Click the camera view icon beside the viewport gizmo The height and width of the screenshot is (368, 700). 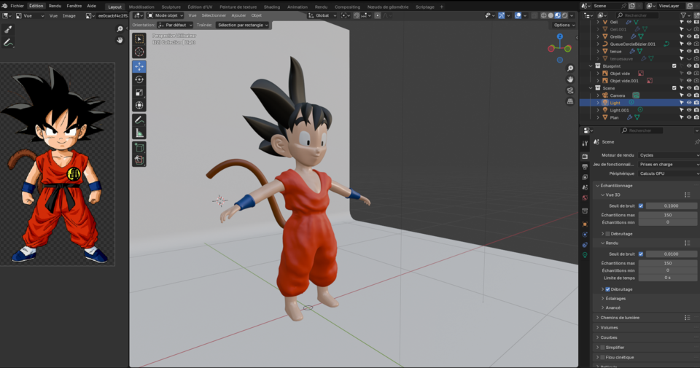tap(570, 90)
